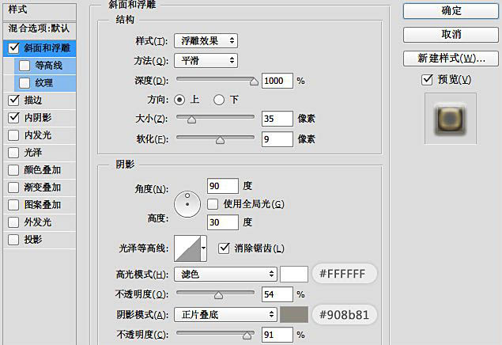502x345 pixels.
Task: Enable the 光泽 checkbox
Action: [13, 153]
